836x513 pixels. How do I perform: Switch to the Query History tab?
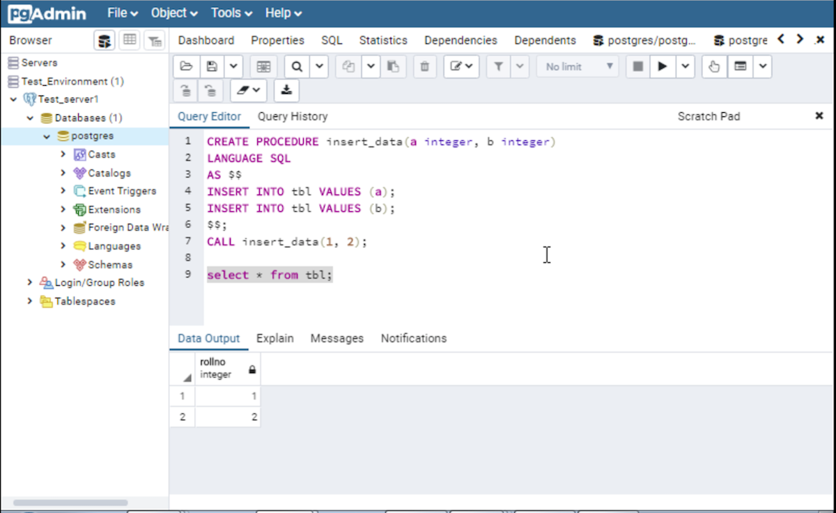292,116
